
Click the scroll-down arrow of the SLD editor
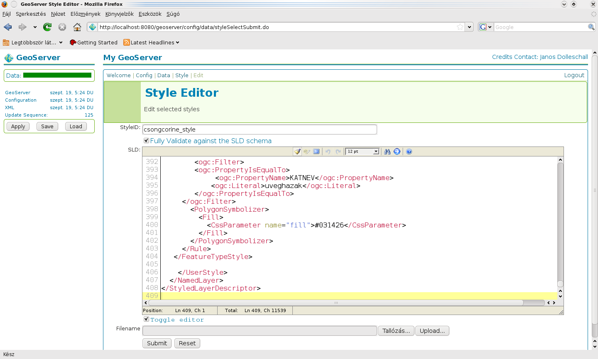(x=560, y=296)
